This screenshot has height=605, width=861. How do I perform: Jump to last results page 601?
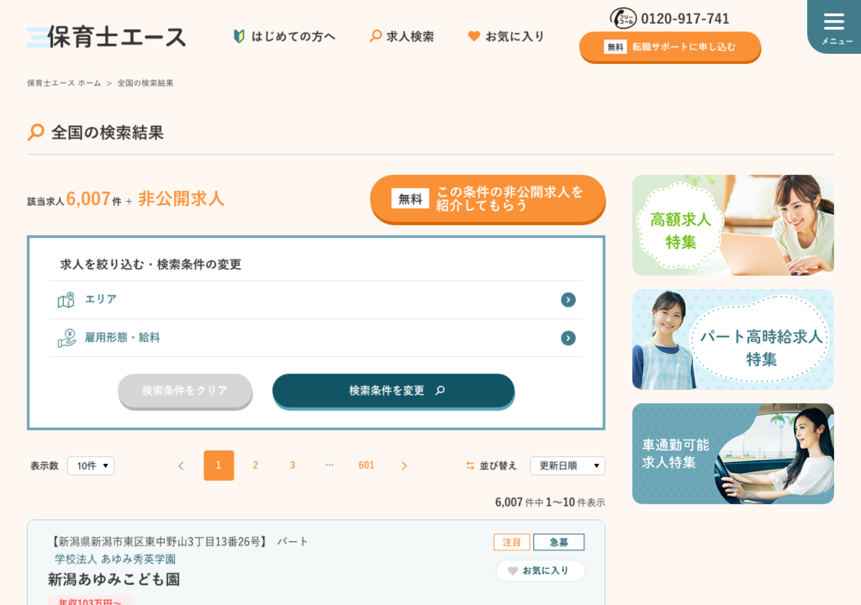367,466
